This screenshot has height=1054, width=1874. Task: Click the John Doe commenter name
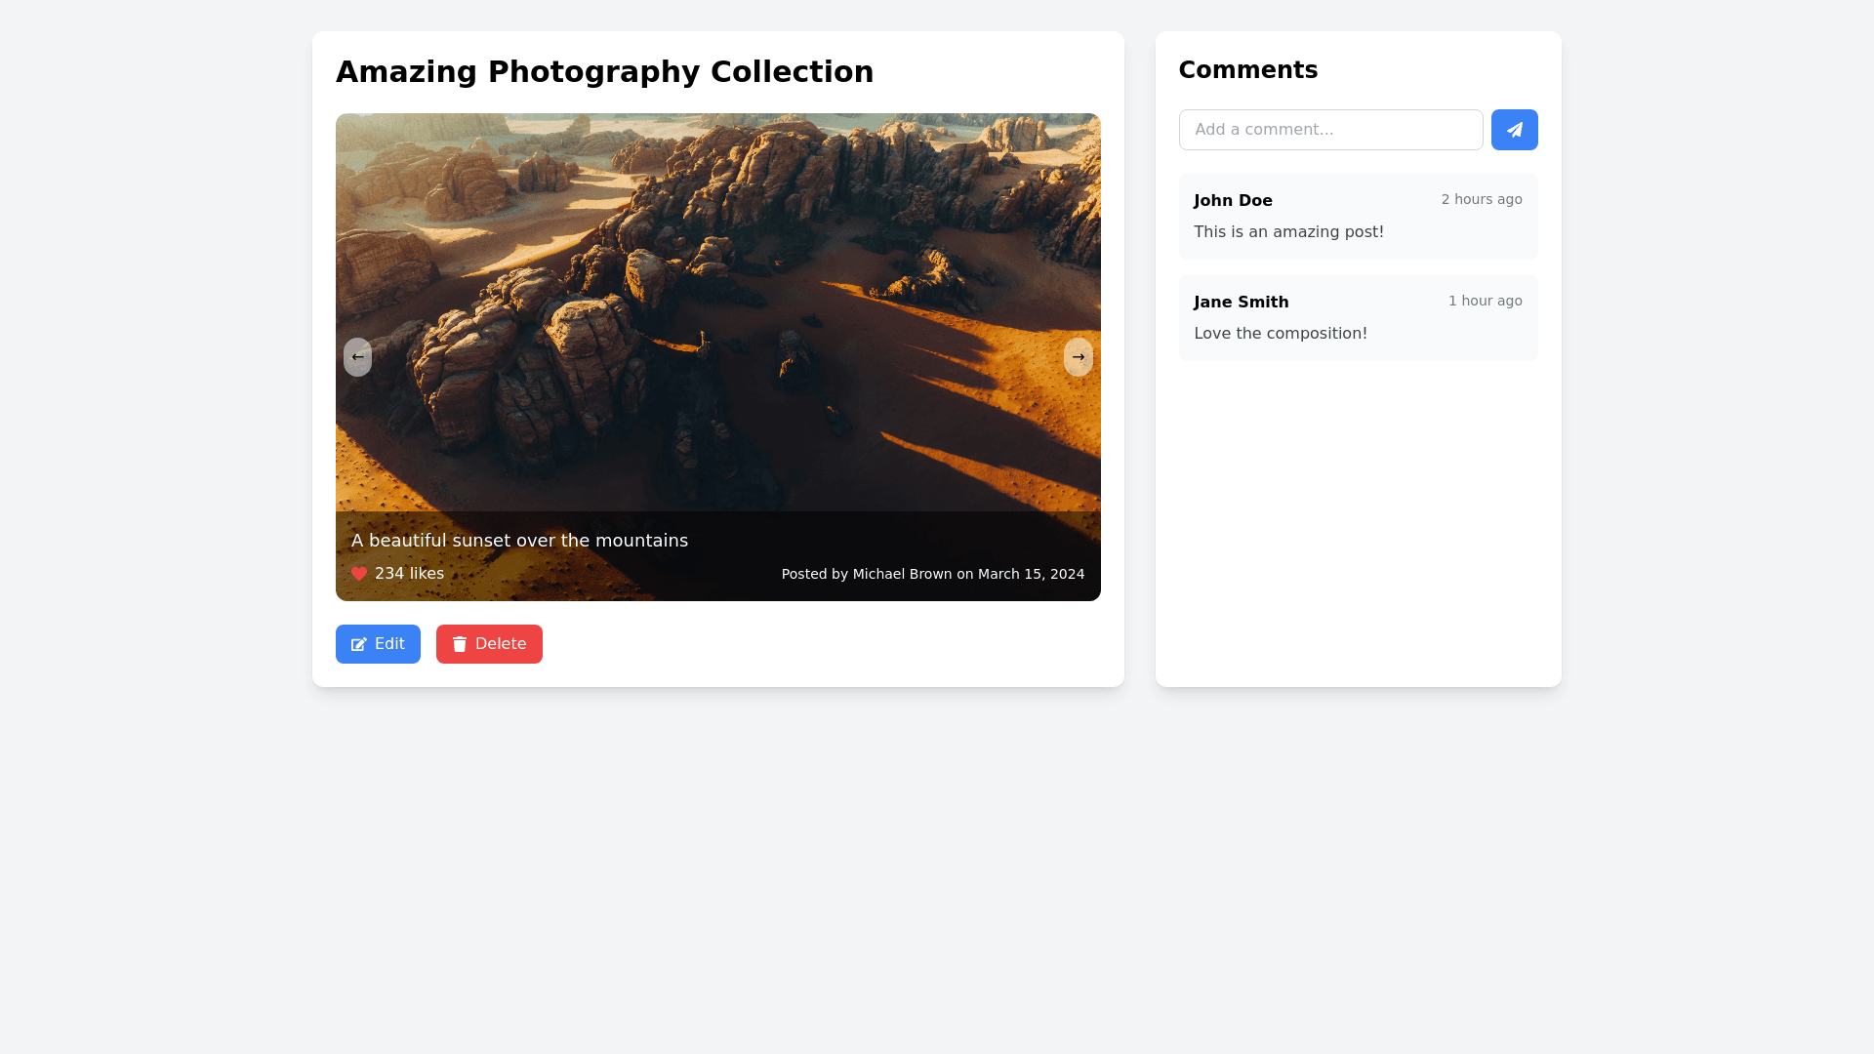tap(1233, 200)
